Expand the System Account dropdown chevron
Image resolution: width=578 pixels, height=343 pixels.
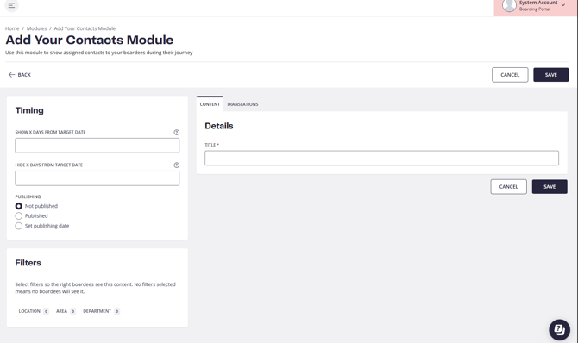562,5
